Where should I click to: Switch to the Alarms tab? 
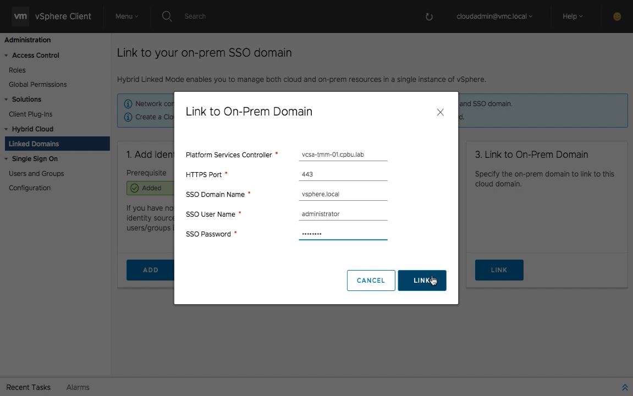[x=78, y=387]
